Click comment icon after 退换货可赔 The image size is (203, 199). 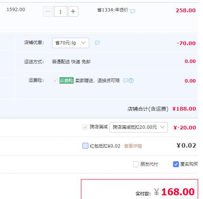pos(126,80)
